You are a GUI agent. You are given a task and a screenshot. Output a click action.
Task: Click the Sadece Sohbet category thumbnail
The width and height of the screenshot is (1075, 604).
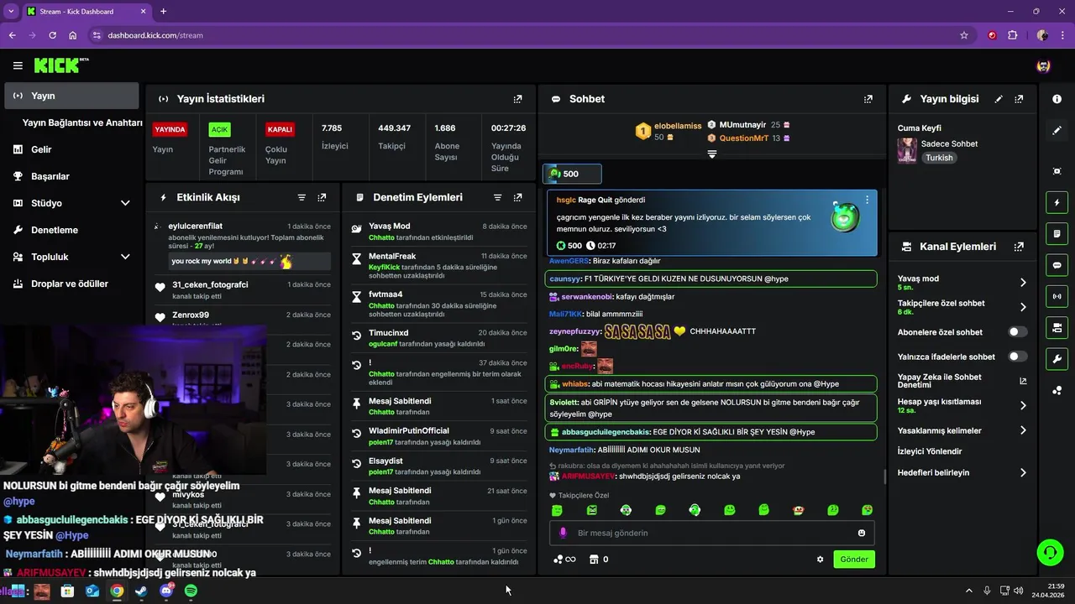pos(907,150)
